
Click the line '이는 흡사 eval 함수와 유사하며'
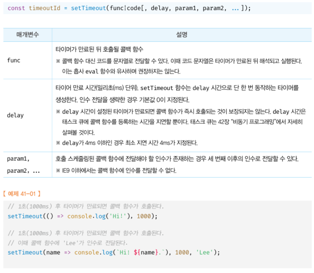[121, 71]
